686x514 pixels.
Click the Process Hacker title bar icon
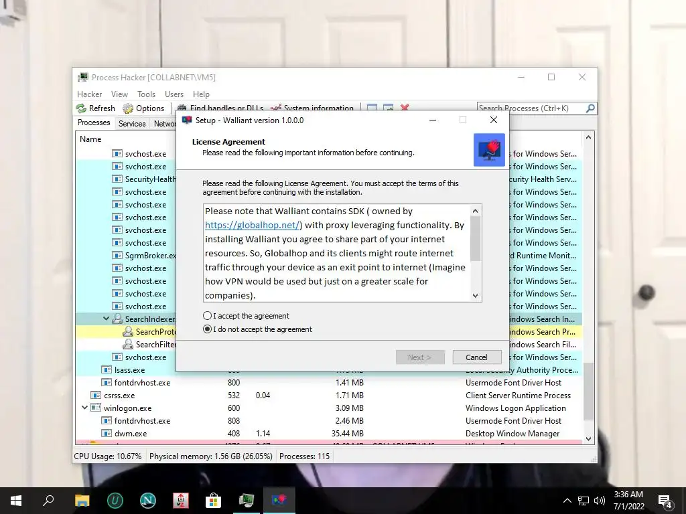pos(82,78)
